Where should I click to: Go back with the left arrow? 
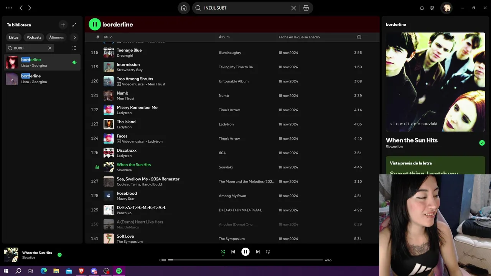coord(21,8)
